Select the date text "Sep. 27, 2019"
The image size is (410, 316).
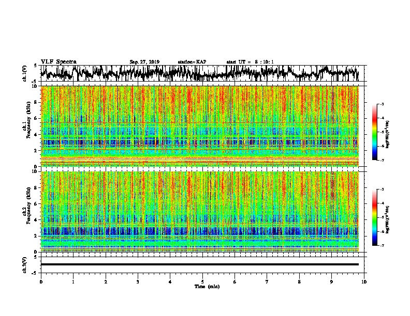[x=144, y=62]
